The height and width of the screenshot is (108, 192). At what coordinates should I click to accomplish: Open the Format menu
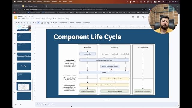[38, 19]
